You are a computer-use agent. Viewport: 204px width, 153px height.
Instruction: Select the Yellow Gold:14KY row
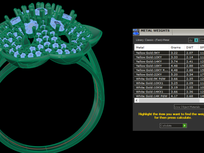(x=169, y=62)
